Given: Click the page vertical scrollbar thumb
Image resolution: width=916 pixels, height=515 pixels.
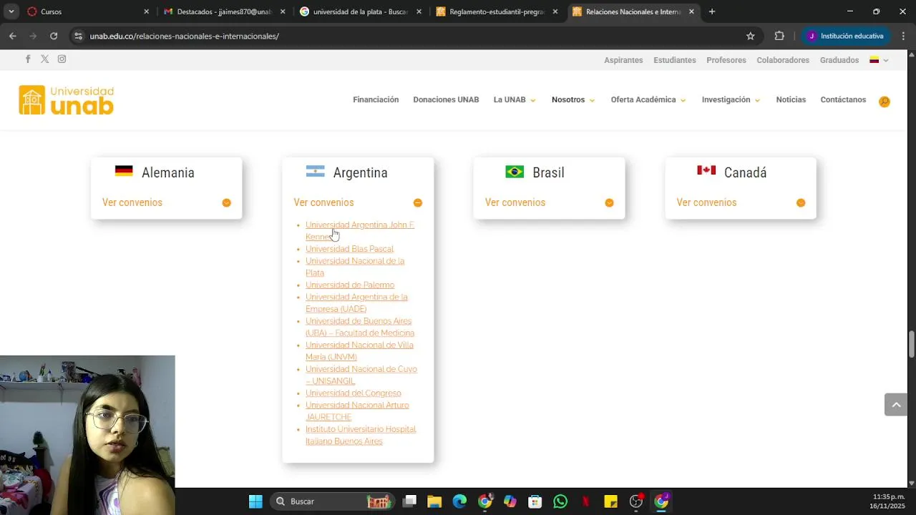Looking at the screenshot, I should tap(911, 345).
